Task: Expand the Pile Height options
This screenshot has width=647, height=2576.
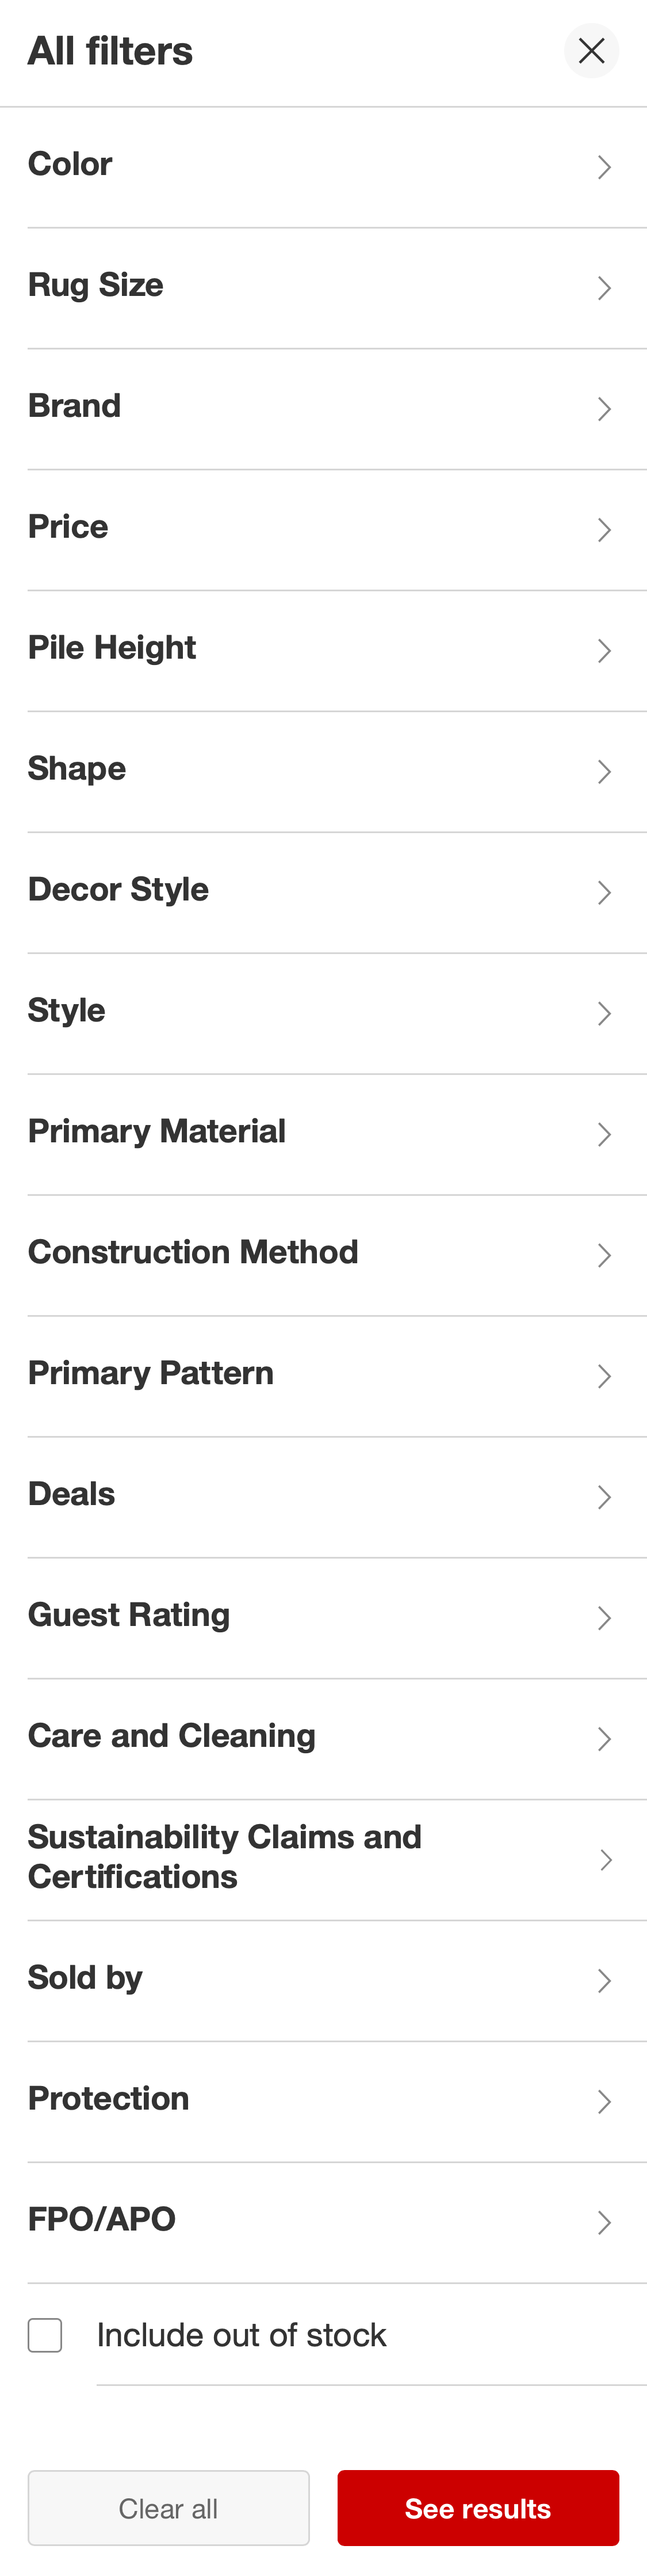Action: click(323, 649)
